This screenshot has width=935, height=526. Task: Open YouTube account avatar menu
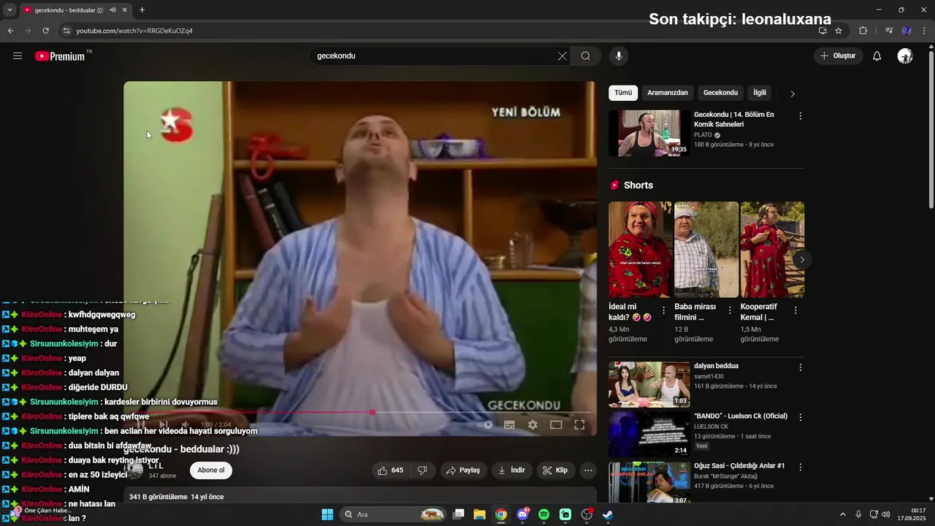click(905, 56)
